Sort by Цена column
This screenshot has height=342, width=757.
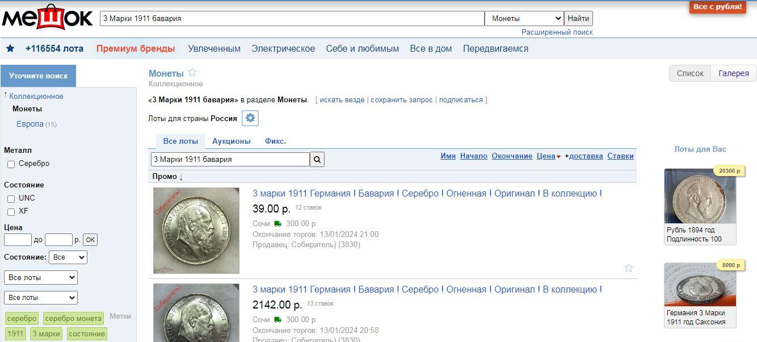(546, 156)
